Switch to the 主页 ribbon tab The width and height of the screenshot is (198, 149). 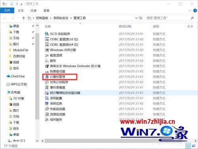pyautogui.click(x=21, y=11)
